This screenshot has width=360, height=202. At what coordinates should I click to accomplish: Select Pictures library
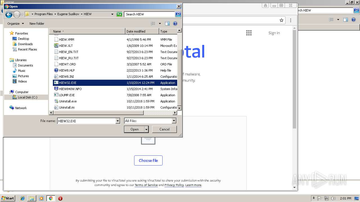click(x=23, y=76)
